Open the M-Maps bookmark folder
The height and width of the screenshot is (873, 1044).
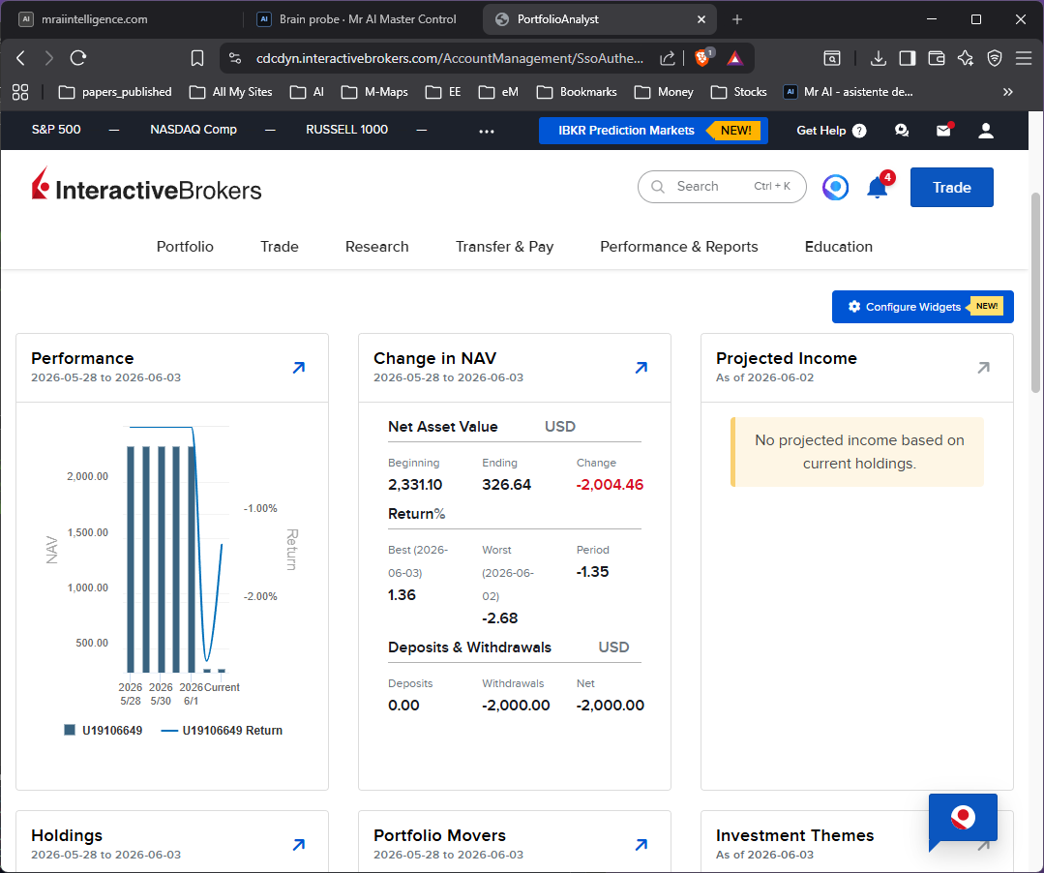click(374, 92)
